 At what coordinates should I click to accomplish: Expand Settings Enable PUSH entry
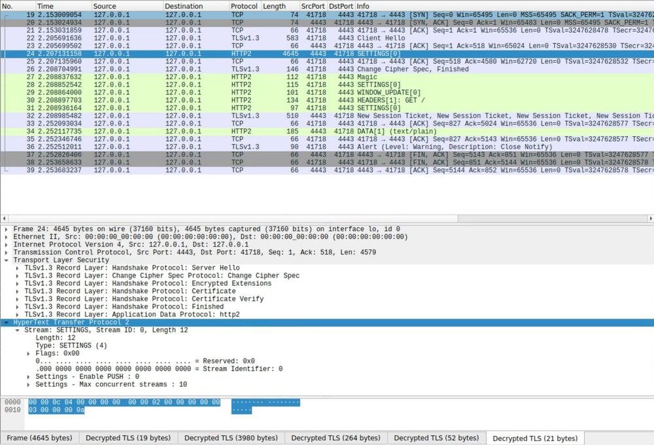tap(28, 376)
